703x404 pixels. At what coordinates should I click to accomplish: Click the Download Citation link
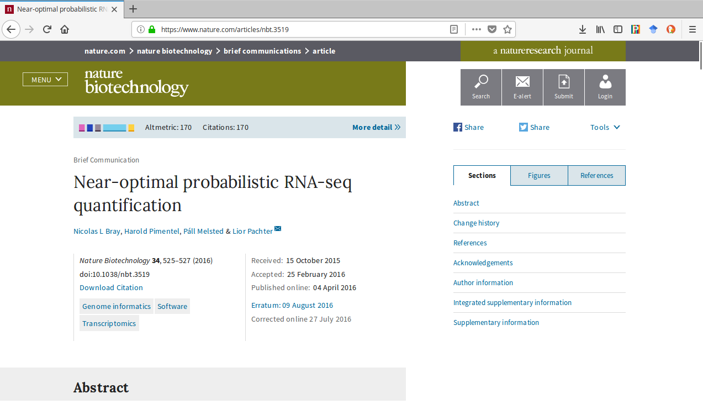coord(111,287)
